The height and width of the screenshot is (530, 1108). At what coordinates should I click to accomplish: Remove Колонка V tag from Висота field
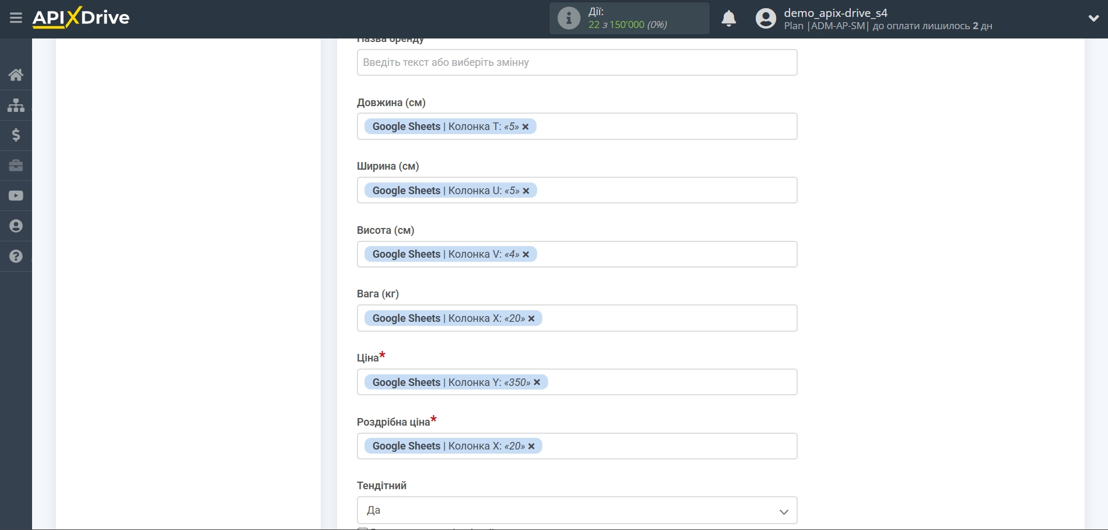[526, 255]
